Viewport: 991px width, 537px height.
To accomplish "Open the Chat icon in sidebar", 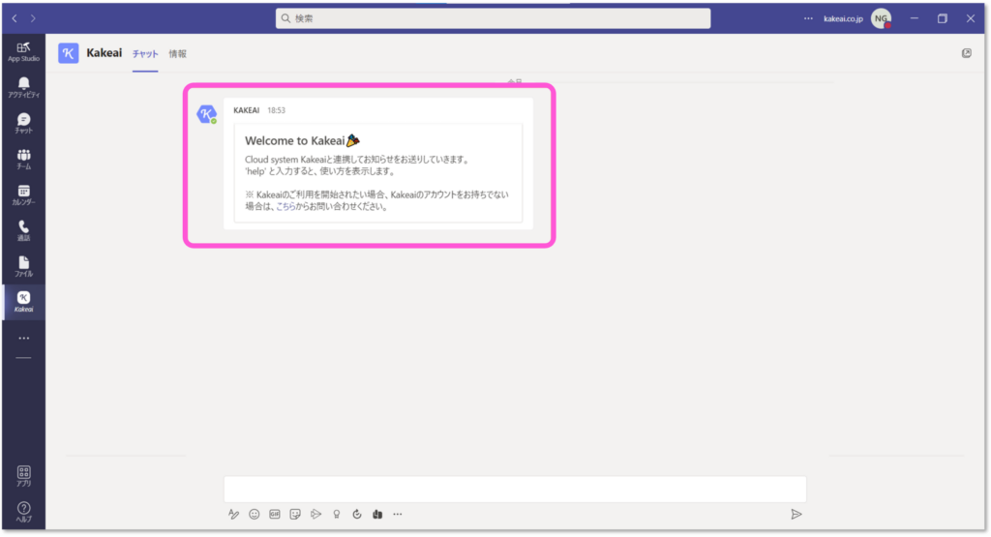I will (x=23, y=123).
